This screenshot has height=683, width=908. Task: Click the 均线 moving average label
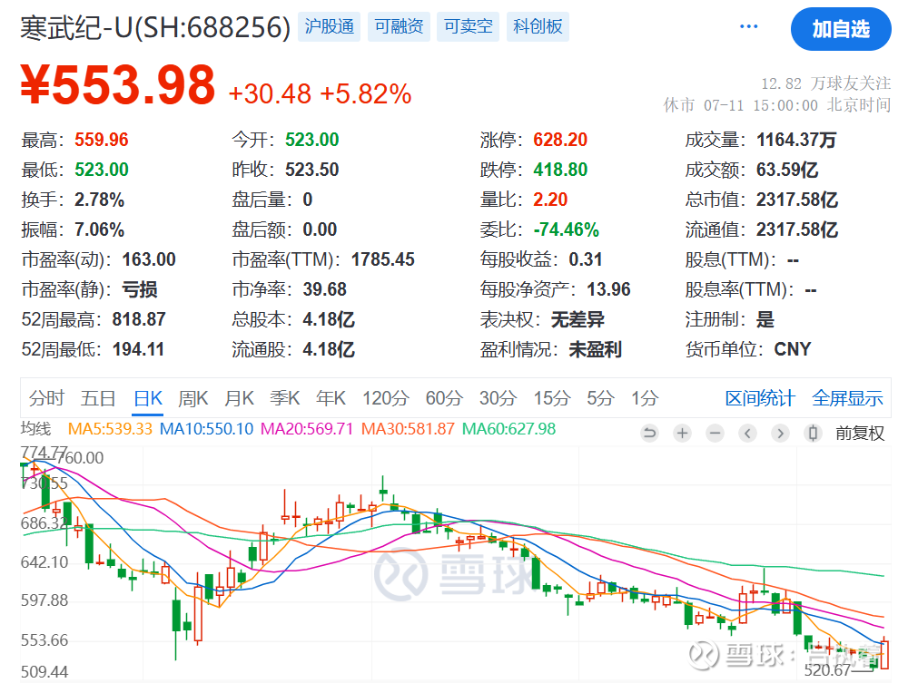click(x=36, y=428)
